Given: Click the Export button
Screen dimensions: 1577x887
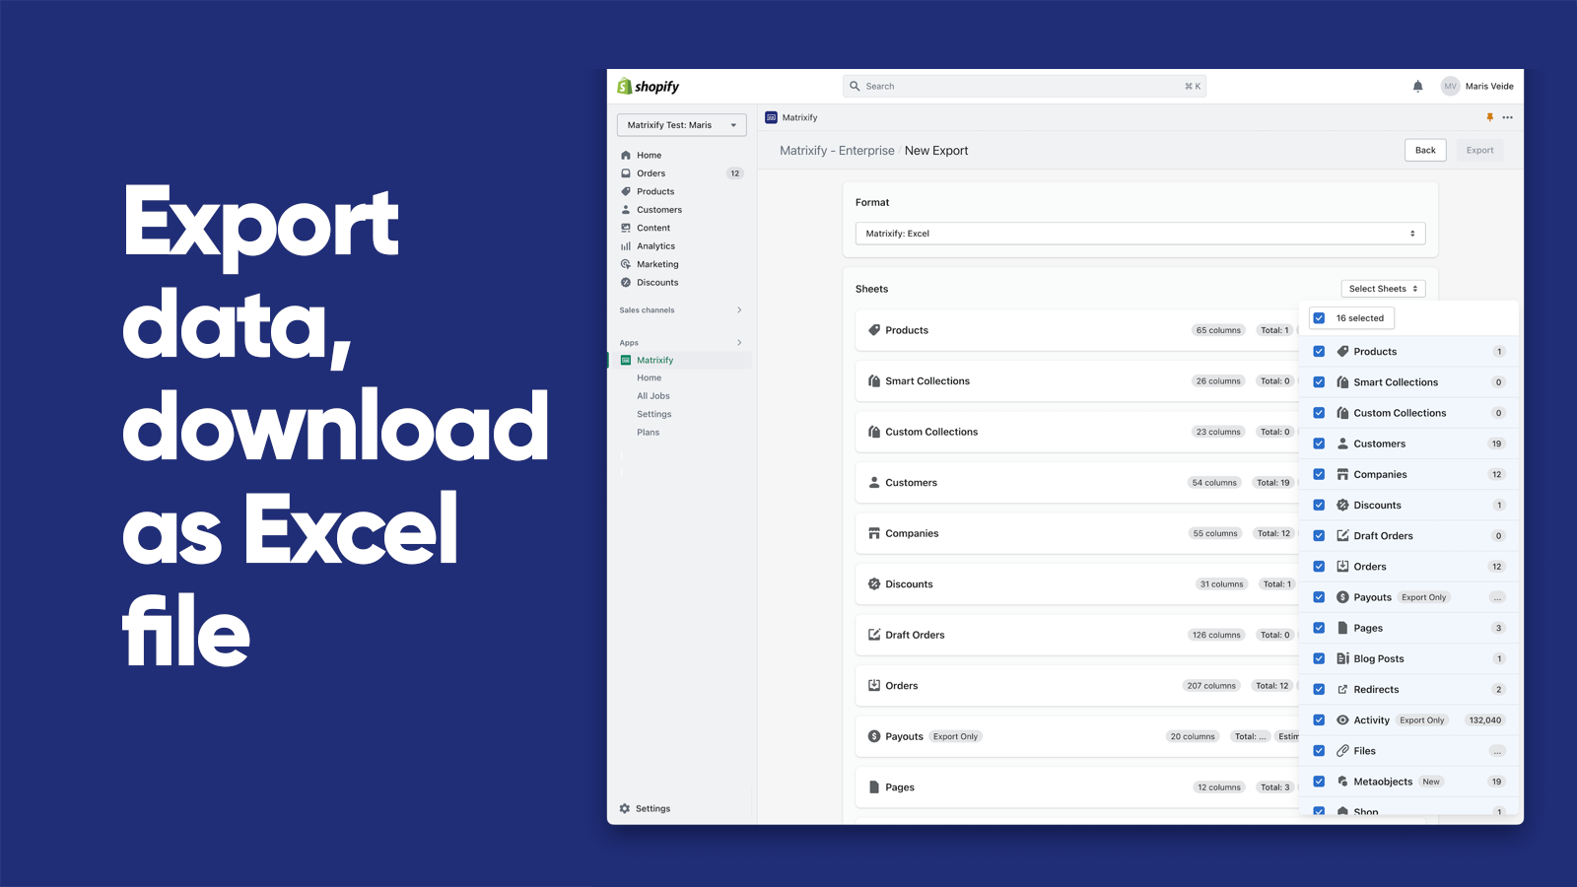Looking at the screenshot, I should pyautogui.click(x=1479, y=150).
